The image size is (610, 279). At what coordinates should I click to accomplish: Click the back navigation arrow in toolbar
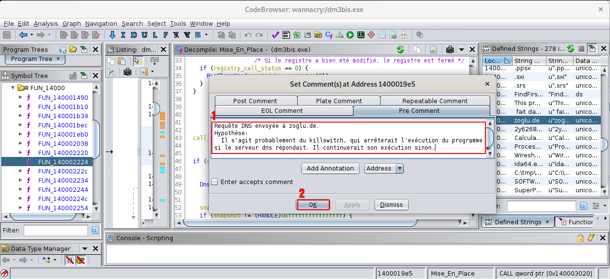click(x=22, y=35)
